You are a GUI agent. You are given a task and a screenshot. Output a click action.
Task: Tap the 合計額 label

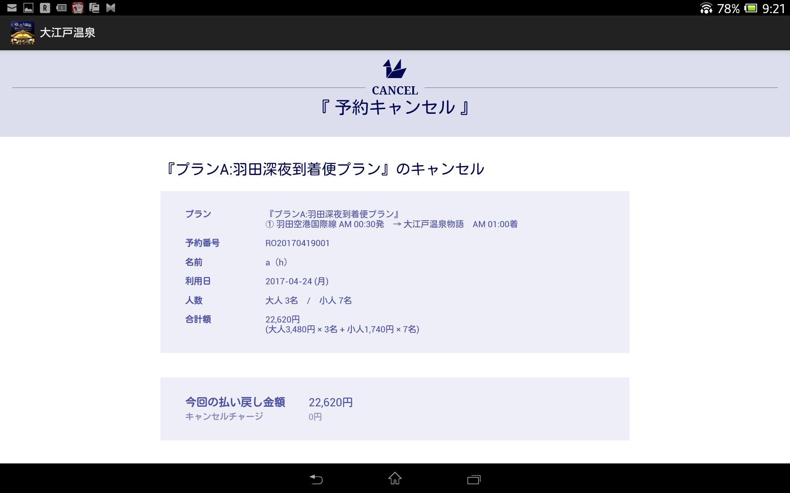(x=198, y=320)
